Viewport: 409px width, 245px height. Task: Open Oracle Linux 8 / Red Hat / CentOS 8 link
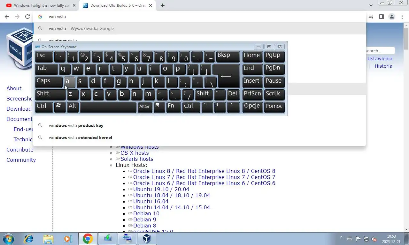[204, 171]
